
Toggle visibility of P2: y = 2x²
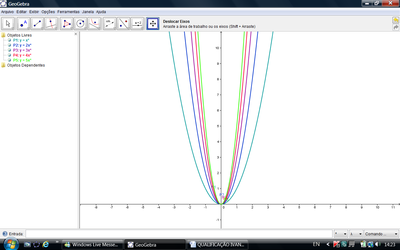9,45
